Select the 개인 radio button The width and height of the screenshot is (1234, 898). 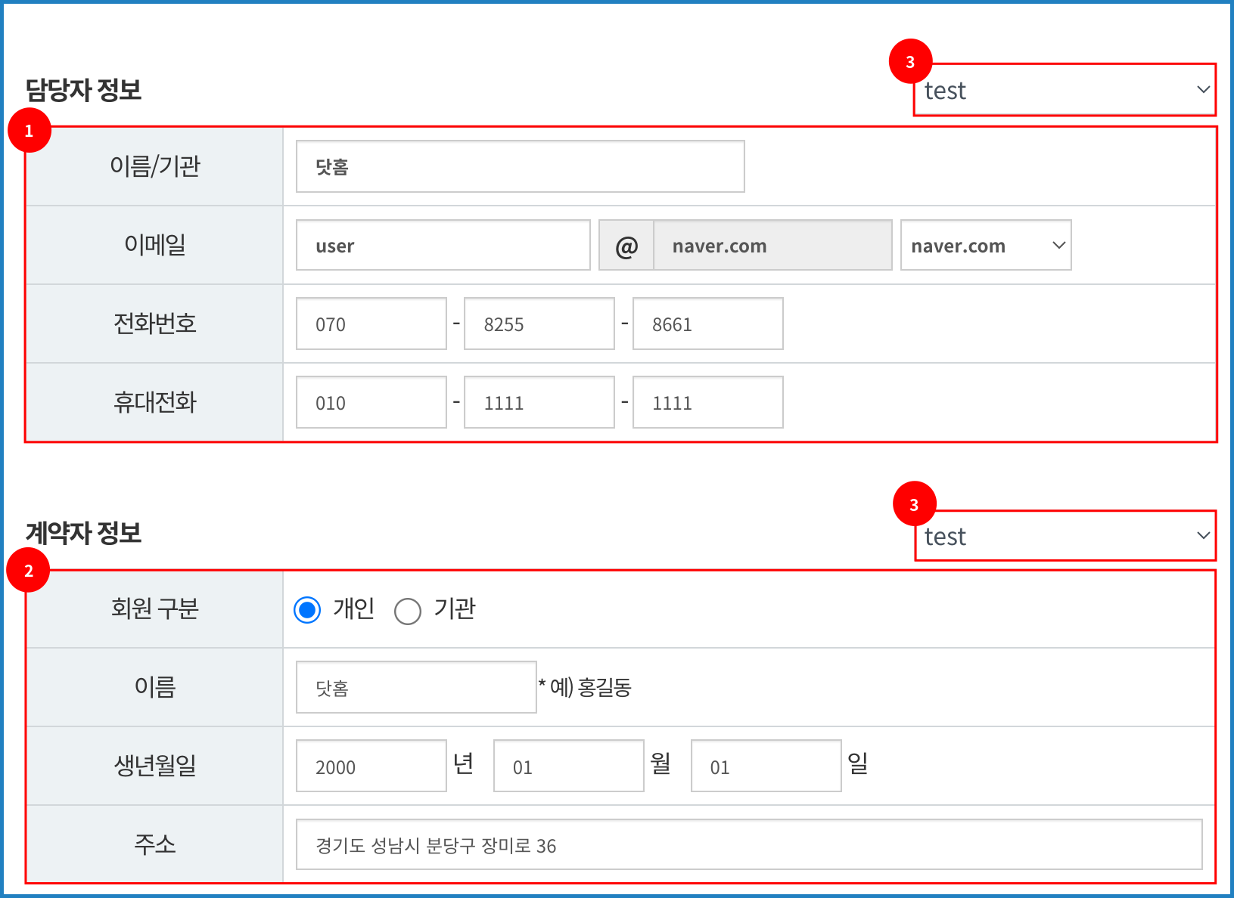coord(307,610)
